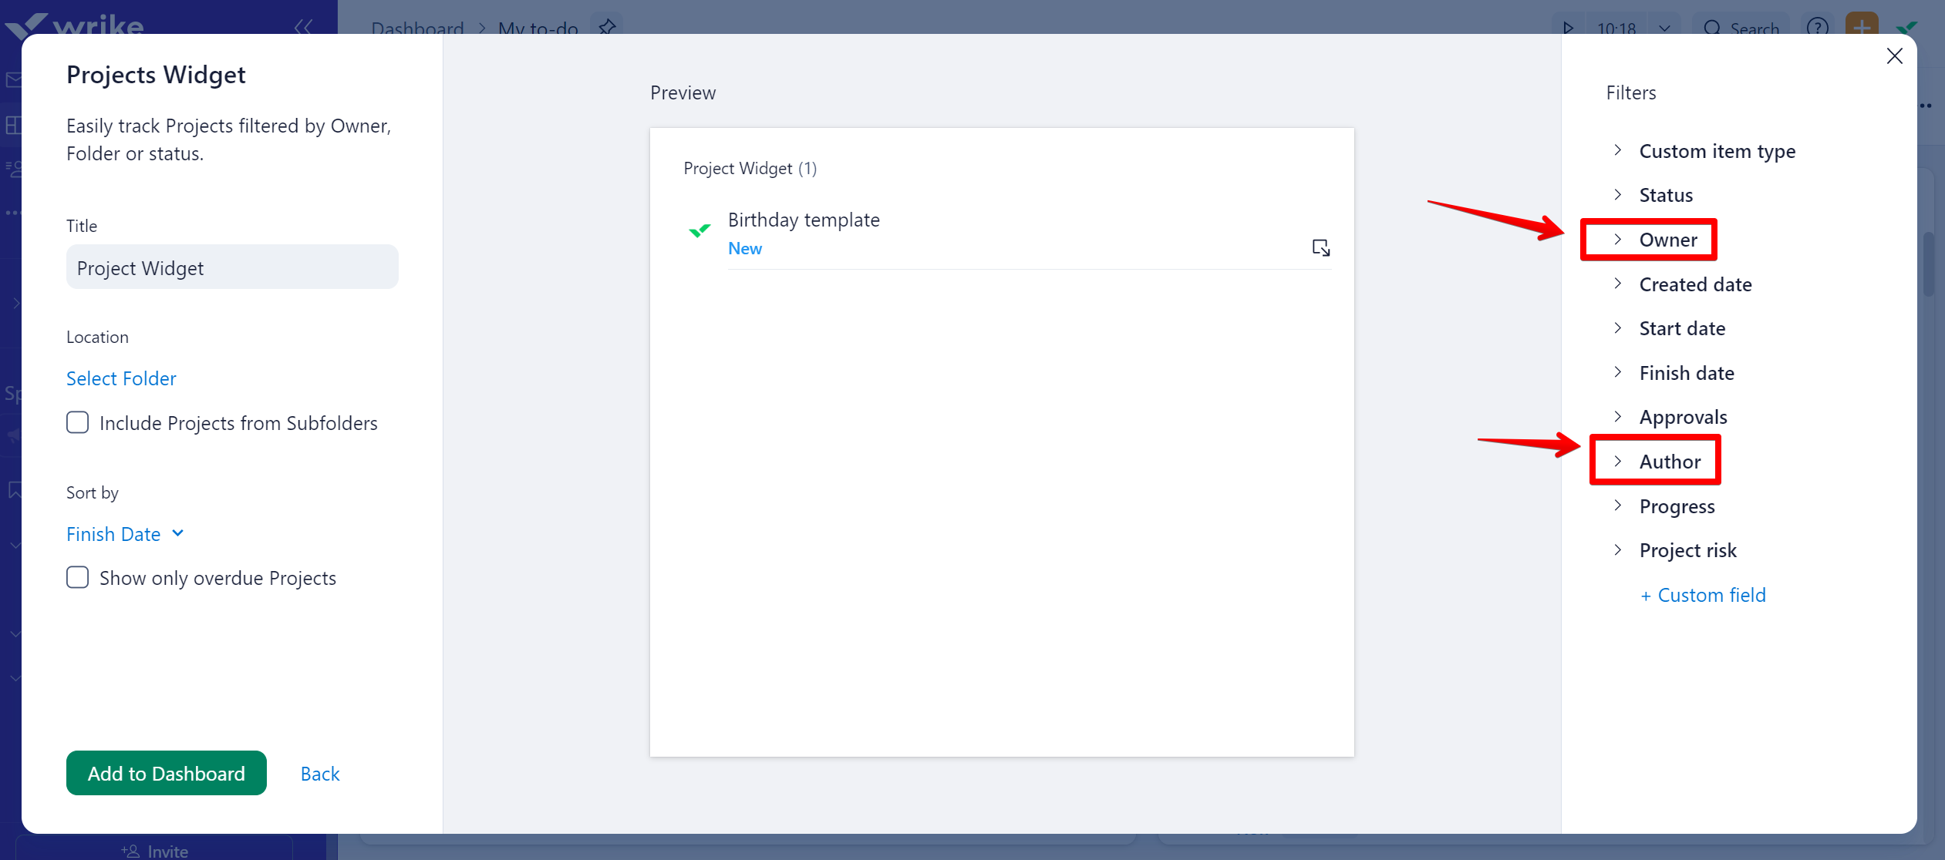The image size is (1945, 860).
Task: Check Show only overdue Projects
Action: 78,577
